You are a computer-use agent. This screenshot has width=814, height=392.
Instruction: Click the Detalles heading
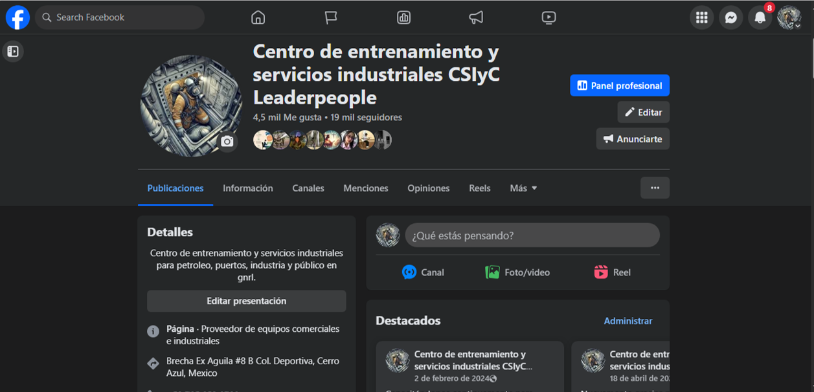[x=170, y=232]
